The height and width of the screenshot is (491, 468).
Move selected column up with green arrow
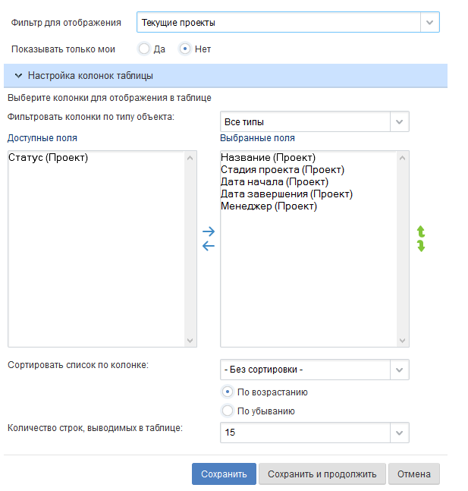[421, 232]
